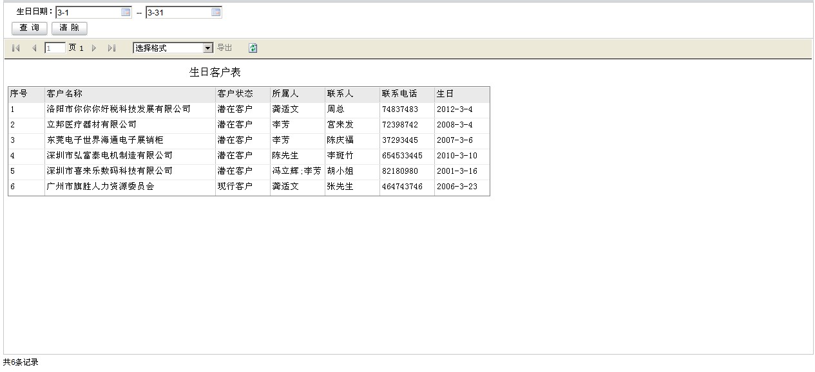Select customer 洛阳市你你你好税科技发展有限公司
This screenshot has height=372, width=815.
pos(119,109)
